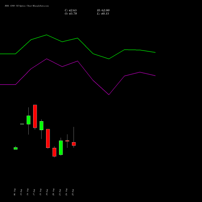This screenshot has height=202, width=202.
Task: Click the open price value O: 45.70
Action: coord(71,14)
